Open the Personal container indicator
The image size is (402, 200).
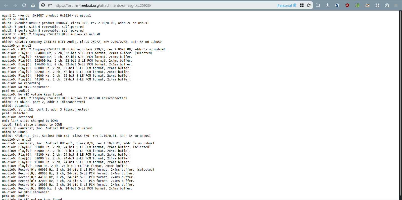coord(287,5)
